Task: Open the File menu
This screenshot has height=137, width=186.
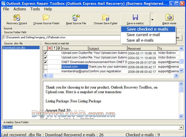Action: pos(6,9)
